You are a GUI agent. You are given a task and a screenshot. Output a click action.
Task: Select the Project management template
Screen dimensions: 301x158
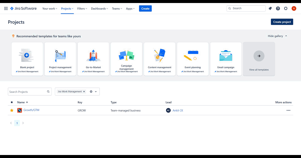60,59
